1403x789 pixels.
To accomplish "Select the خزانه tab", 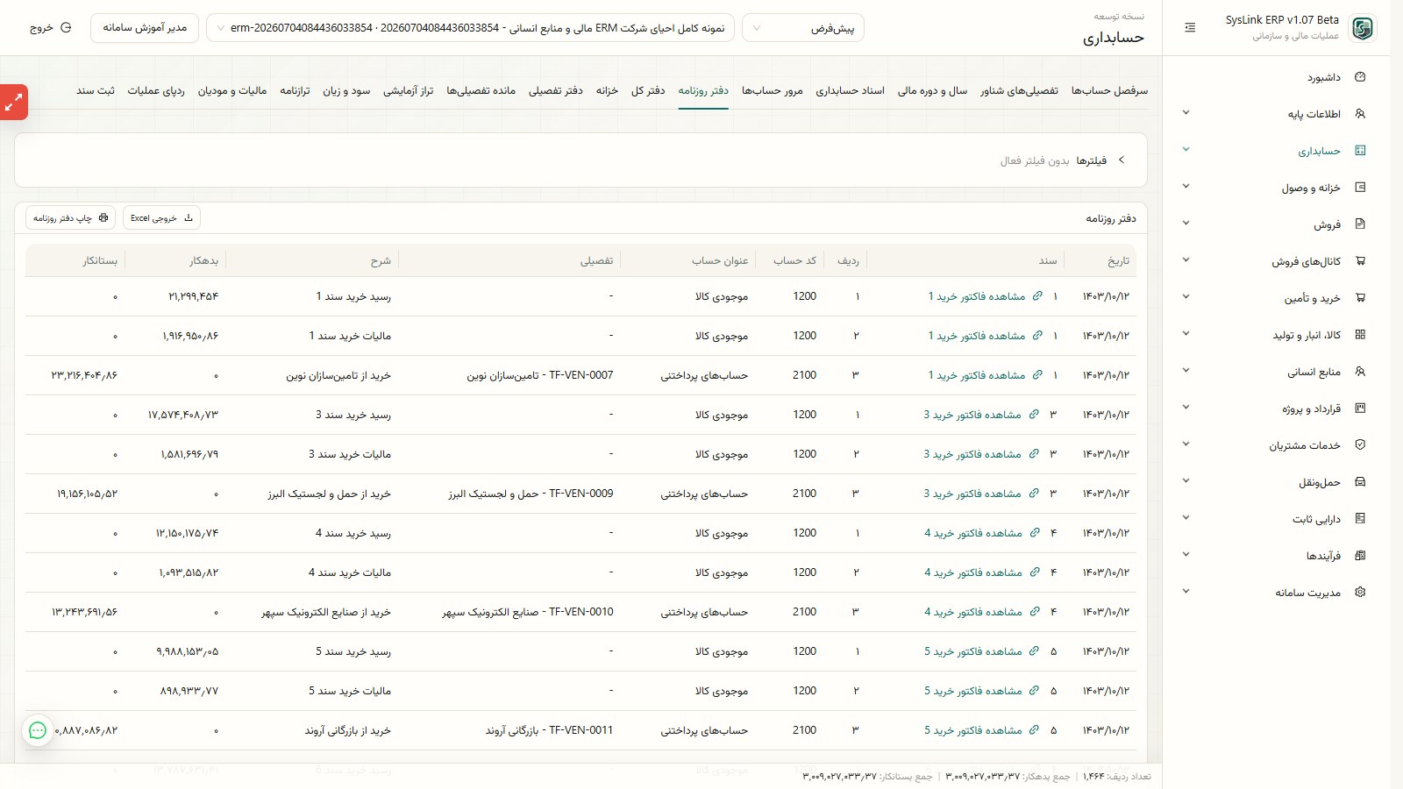I will click(607, 91).
